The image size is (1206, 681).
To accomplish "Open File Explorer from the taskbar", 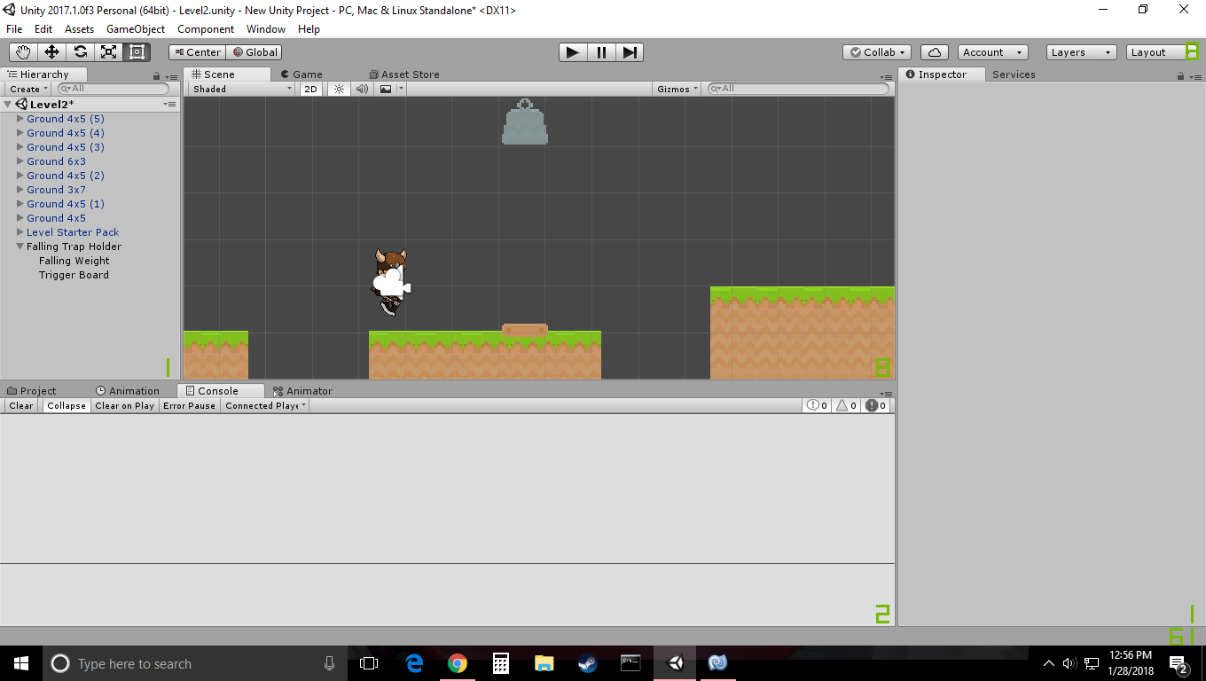I will tap(544, 663).
